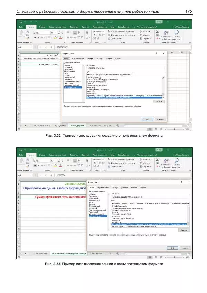
Task: Click OK in the Рис. 3.32 Формат ячеек dialog
Action: point(147,119)
